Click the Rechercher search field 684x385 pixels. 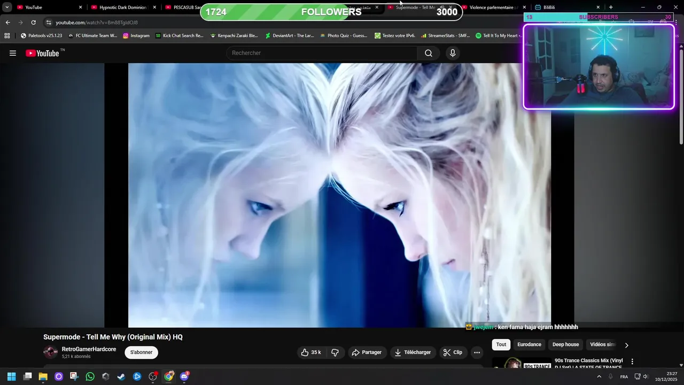coord(322,53)
